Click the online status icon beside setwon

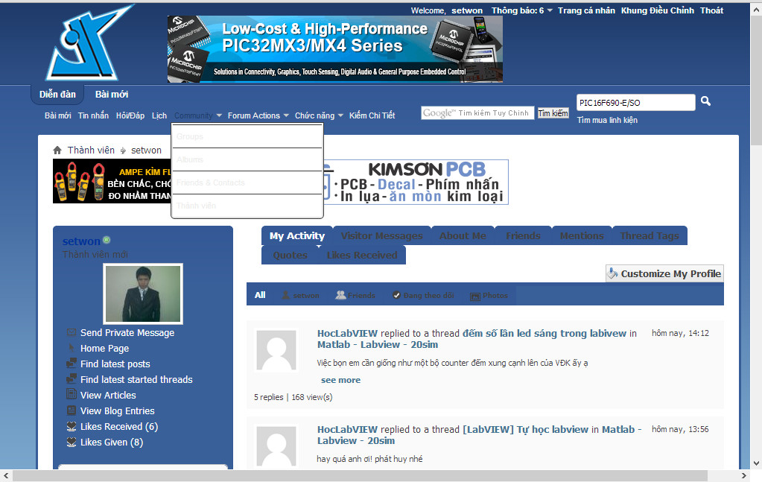[x=107, y=240]
